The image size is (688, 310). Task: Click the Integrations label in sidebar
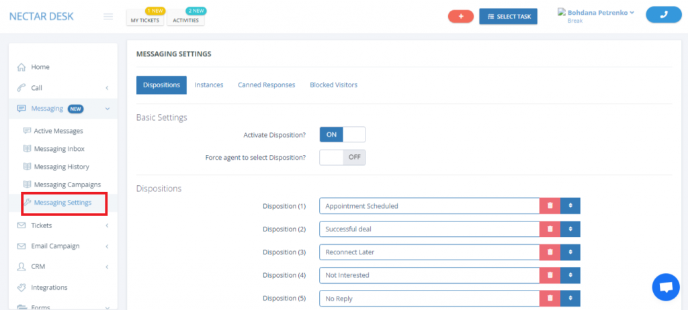(x=49, y=287)
